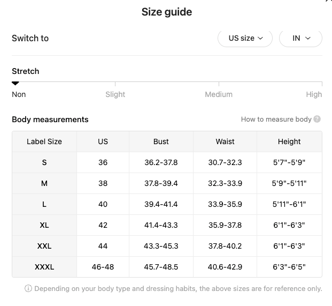
Task: Open the IN unit dropdown
Action: (x=300, y=38)
